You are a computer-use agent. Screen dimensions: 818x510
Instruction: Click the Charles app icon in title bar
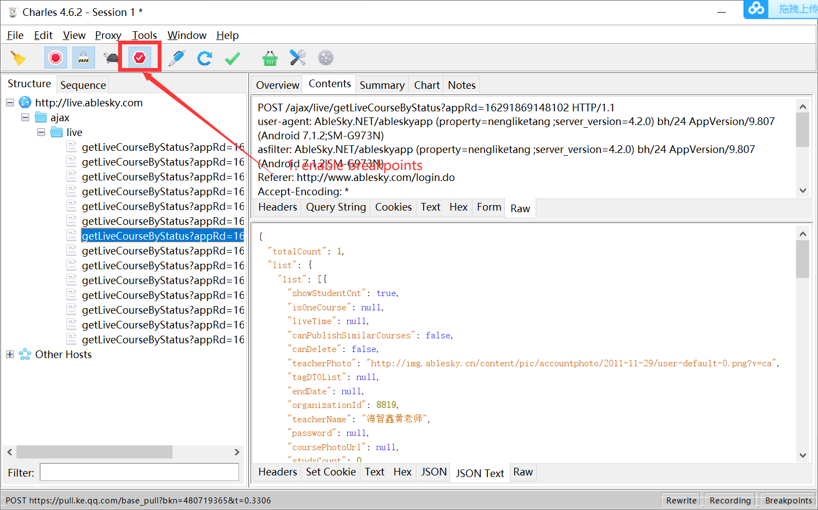tap(13, 12)
